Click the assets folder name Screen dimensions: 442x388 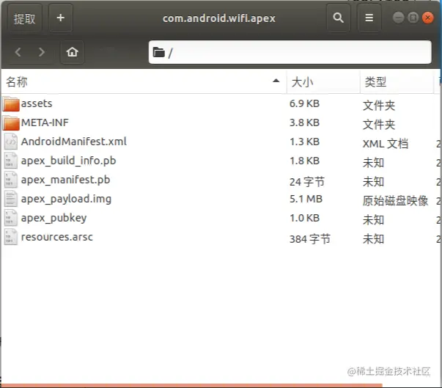pos(37,103)
